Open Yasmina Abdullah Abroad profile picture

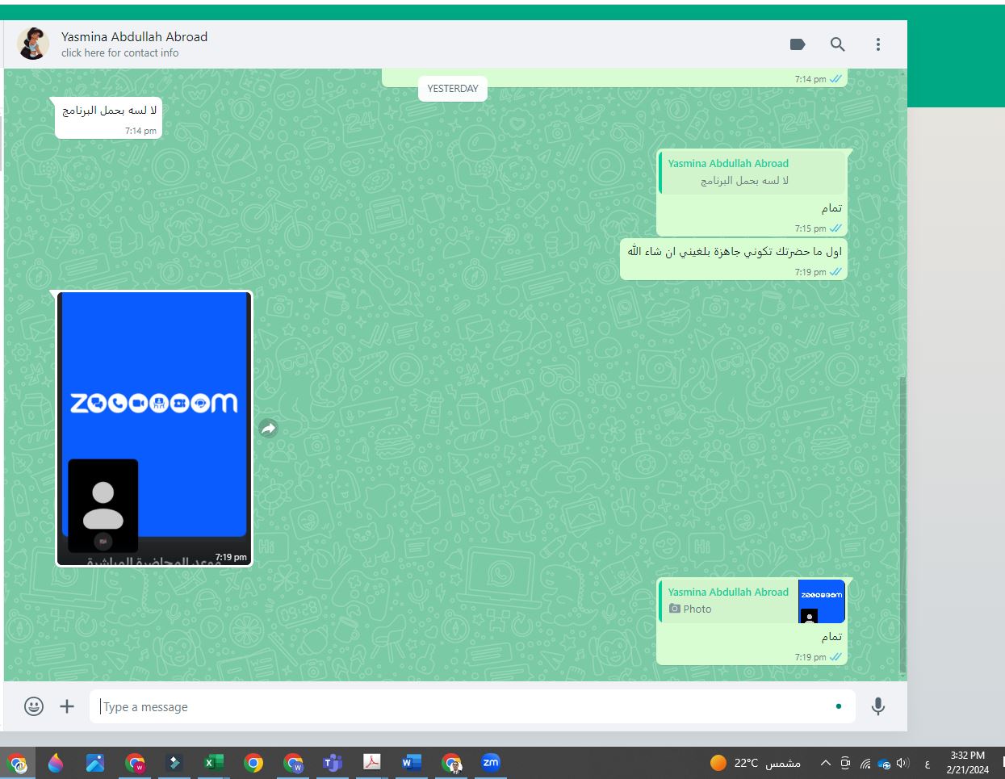33,44
